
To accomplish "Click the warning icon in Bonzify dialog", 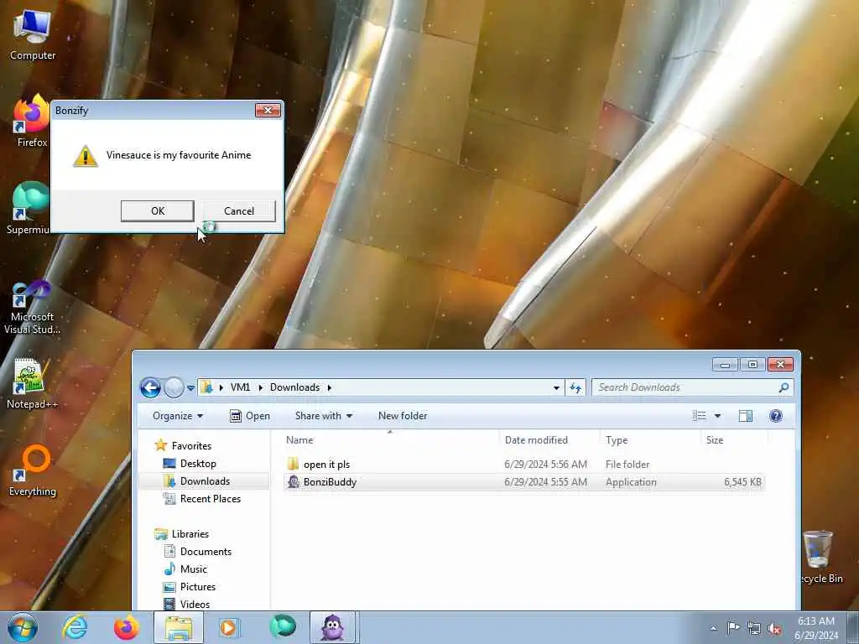I will point(86,155).
